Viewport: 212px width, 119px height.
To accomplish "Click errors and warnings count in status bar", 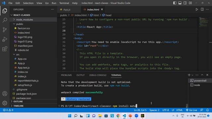I will pos(8,110).
